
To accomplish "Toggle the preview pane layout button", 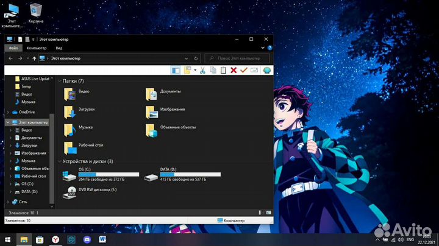I will coord(176,70).
